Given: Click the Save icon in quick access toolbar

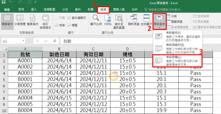Looking at the screenshot, I should coord(3,2).
